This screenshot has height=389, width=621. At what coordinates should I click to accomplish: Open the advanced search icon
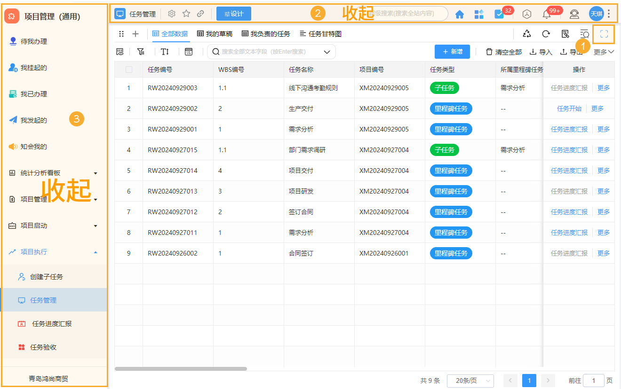click(584, 34)
